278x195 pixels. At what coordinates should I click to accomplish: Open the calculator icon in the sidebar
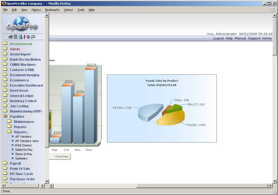coord(16,37)
